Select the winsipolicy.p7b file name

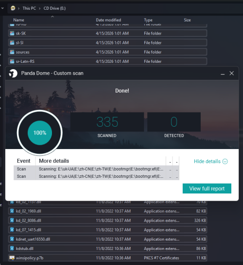pyautogui.click(x=30, y=258)
